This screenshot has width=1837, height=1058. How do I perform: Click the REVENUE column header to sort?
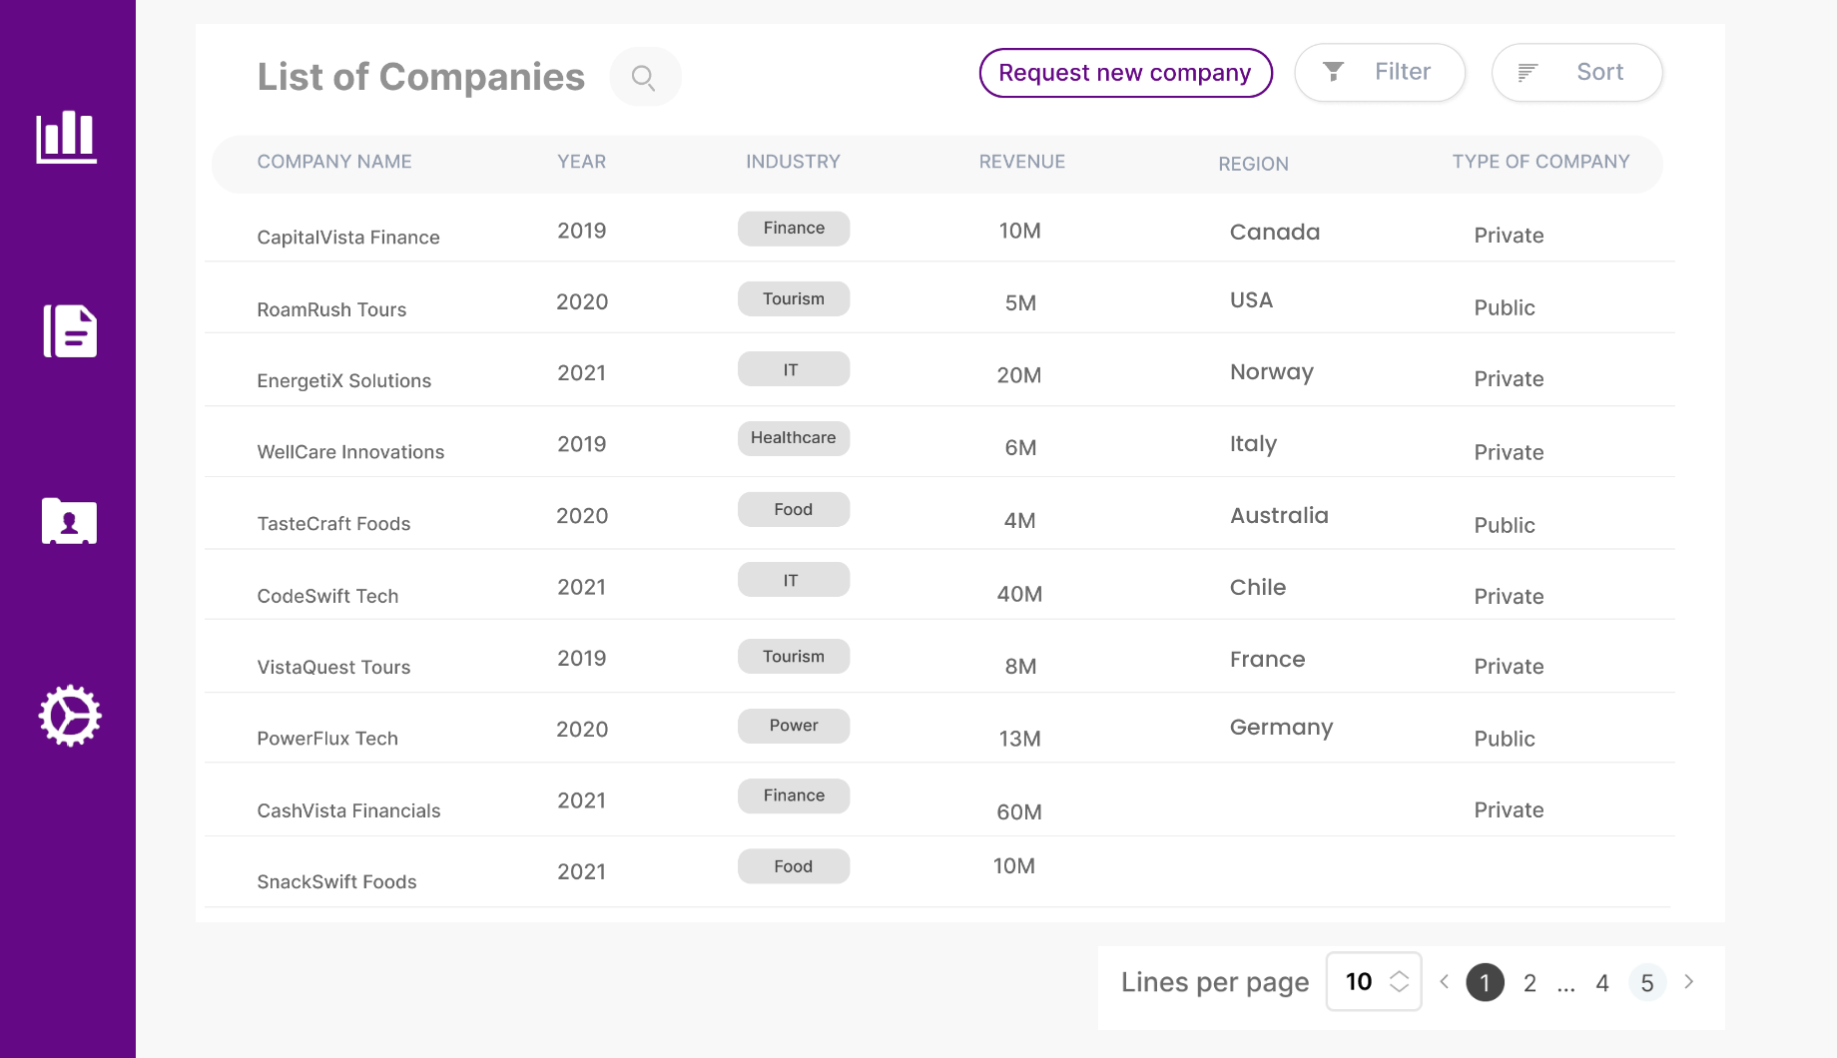(1021, 161)
